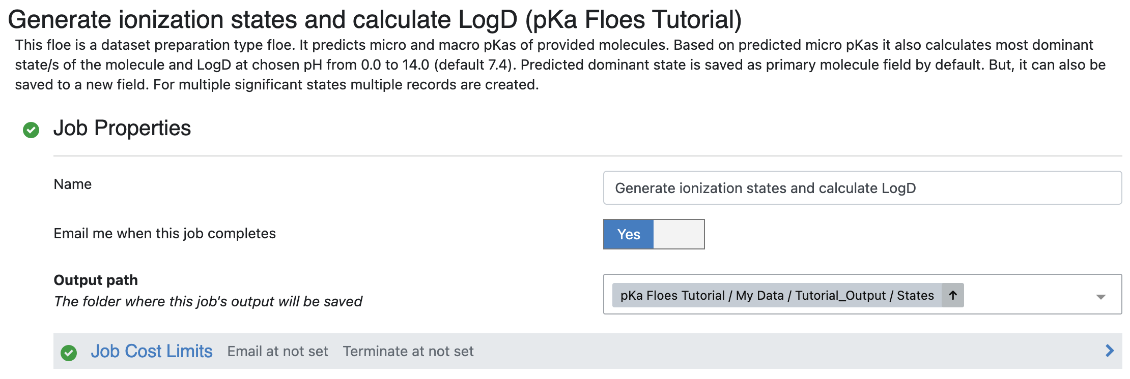Image resolution: width=1130 pixels, height=379 pixels.
Task: Focus the job Name input field
Action: pyautogui.click(x=862, y=188)
